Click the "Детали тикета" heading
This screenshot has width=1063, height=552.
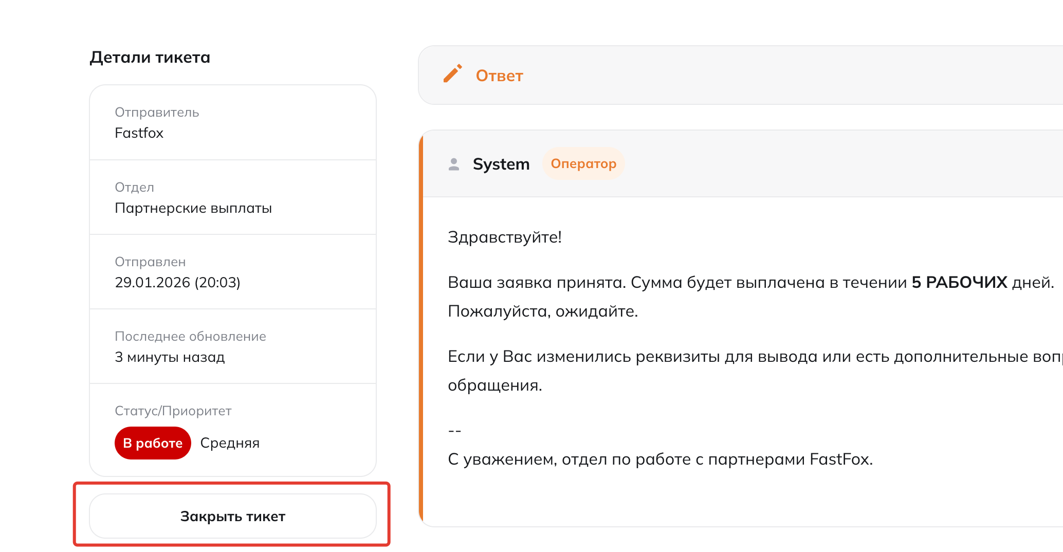click(150, 58)
